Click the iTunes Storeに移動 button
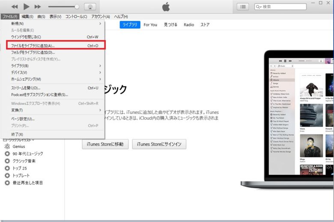 click(x=105, y=144)
